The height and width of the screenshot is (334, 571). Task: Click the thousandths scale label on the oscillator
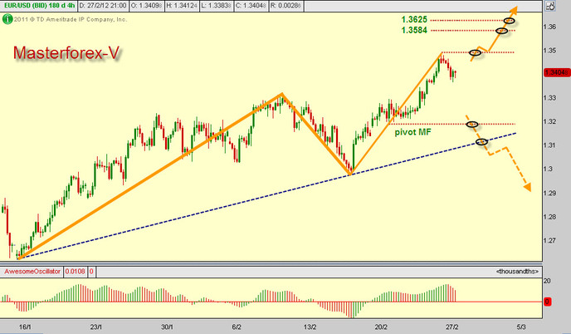(518, 272)
